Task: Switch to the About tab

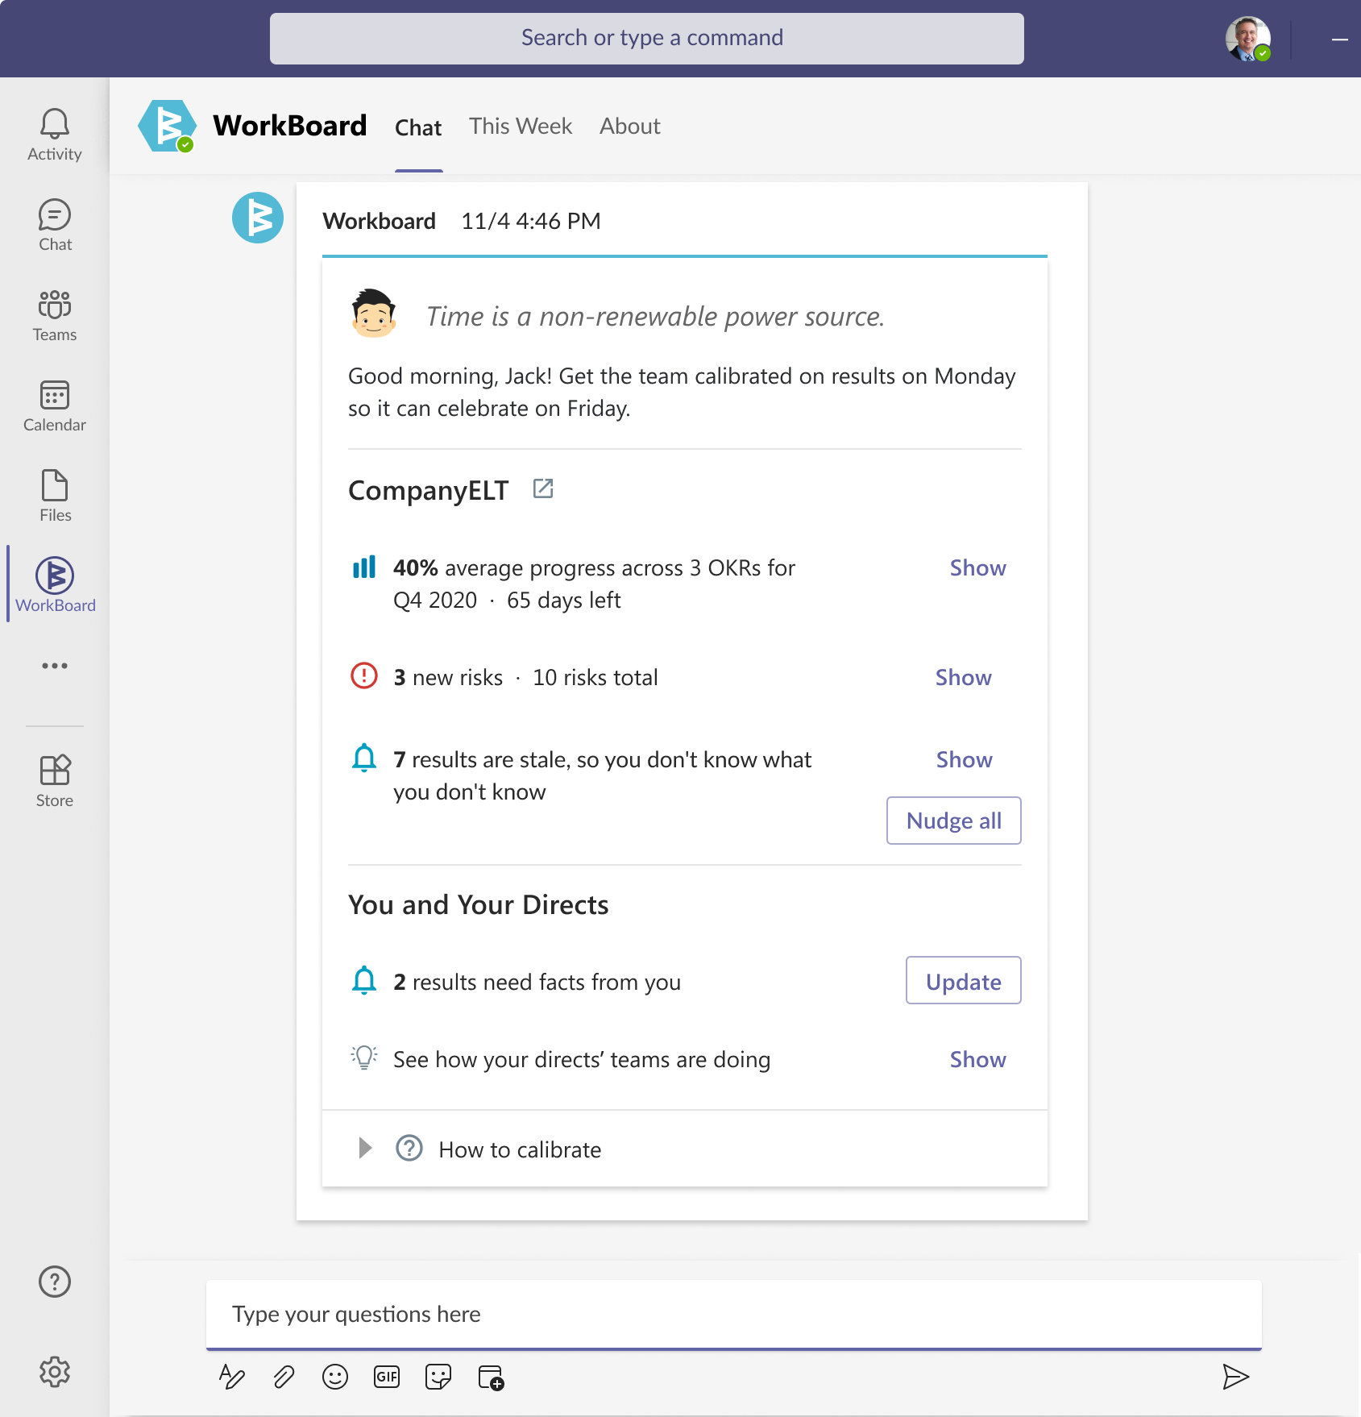Action: [630, 126]
